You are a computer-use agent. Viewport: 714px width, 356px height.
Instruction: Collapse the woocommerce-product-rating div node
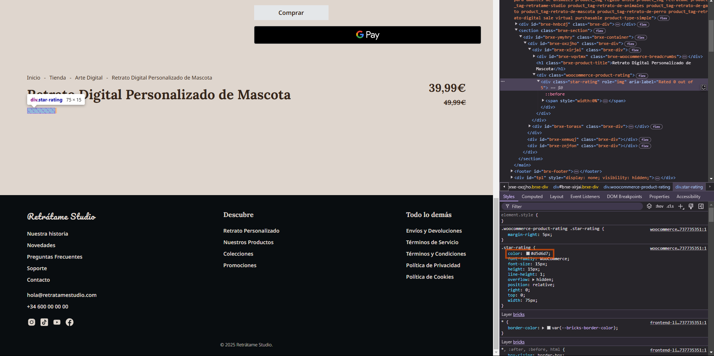click(x=534, y=75)
